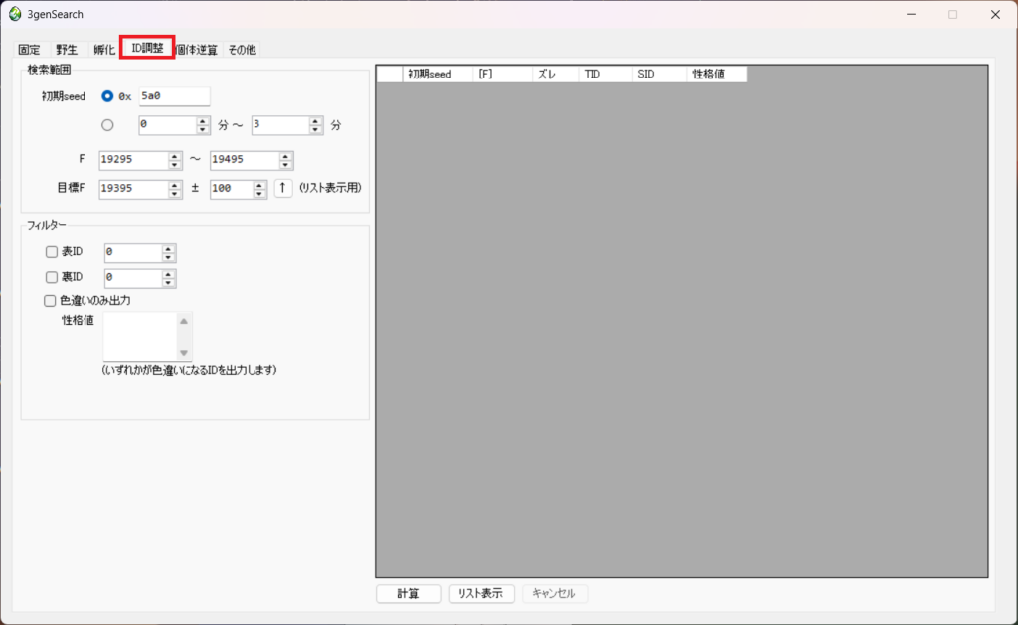Enable the 表ID filter checkbox
The width and height of the screenshot is (1018, 625).
pos(51,251)
